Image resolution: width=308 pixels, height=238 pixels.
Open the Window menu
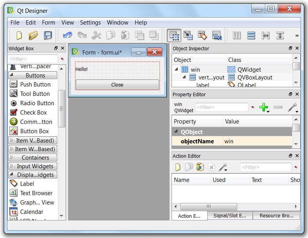coord(117,23)
